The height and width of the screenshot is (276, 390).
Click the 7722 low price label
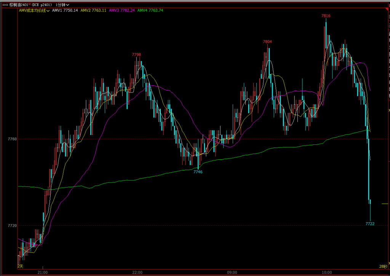click(x=370, y=224)
